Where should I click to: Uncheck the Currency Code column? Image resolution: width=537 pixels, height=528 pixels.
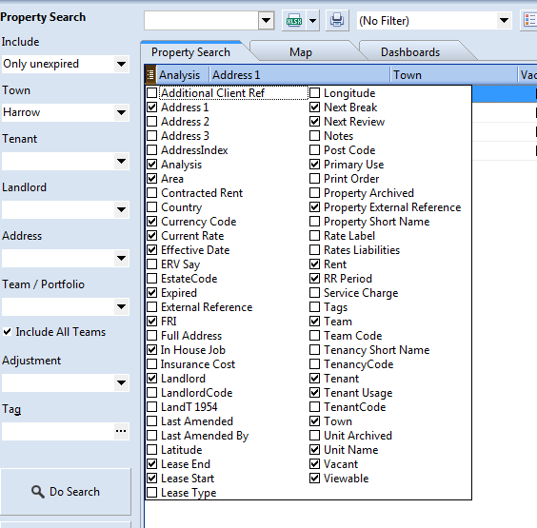click(152, 222)
